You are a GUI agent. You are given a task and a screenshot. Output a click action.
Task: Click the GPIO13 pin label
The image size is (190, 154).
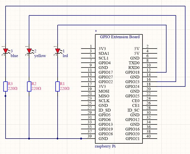106,124
